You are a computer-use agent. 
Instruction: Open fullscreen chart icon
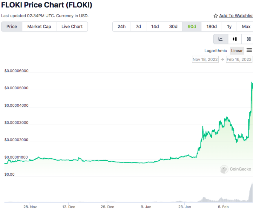click(248, 39)
